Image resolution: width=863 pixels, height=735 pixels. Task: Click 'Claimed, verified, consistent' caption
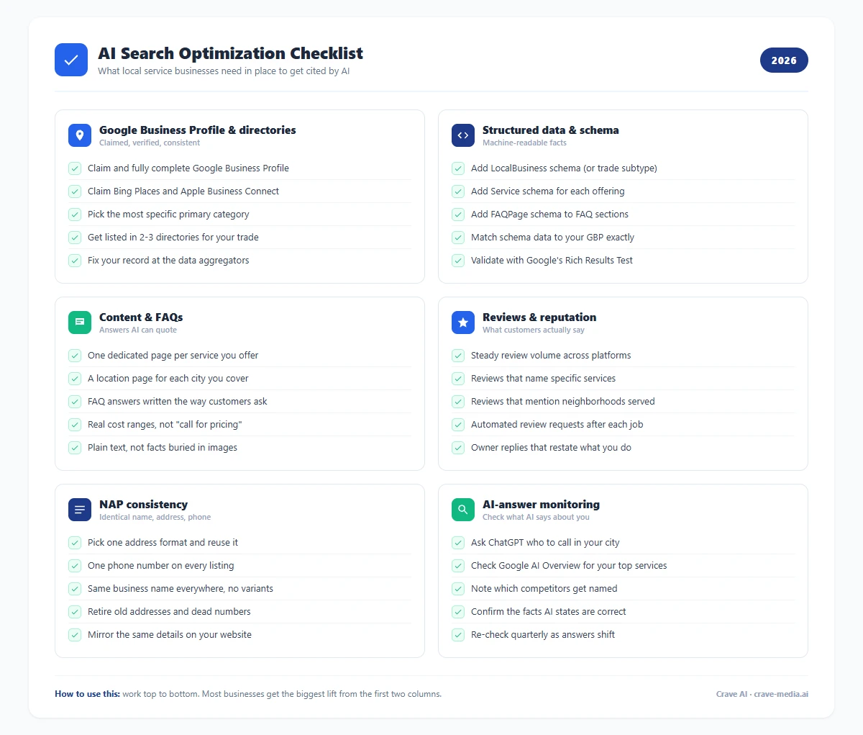[150, 143]
